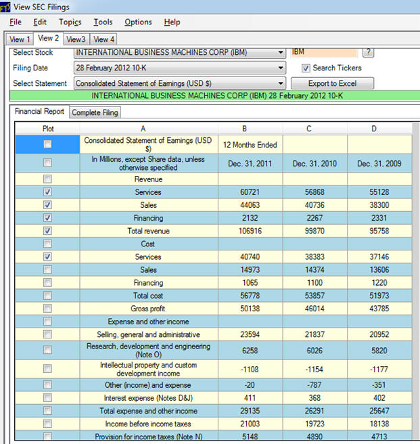Select the 21003 income before taxes cell
This screenshot has width=420, height=444.
[x=250, y=424]
